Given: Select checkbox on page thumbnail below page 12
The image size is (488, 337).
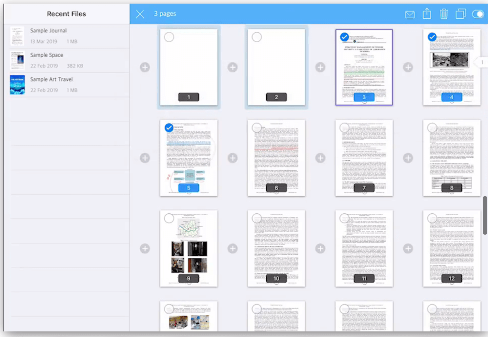Looking at the screenshot, I should pyautogui.click(x=432, y=309).
